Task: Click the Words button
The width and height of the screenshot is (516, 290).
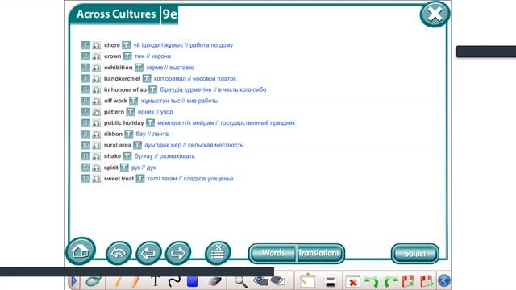Action: 273,253
